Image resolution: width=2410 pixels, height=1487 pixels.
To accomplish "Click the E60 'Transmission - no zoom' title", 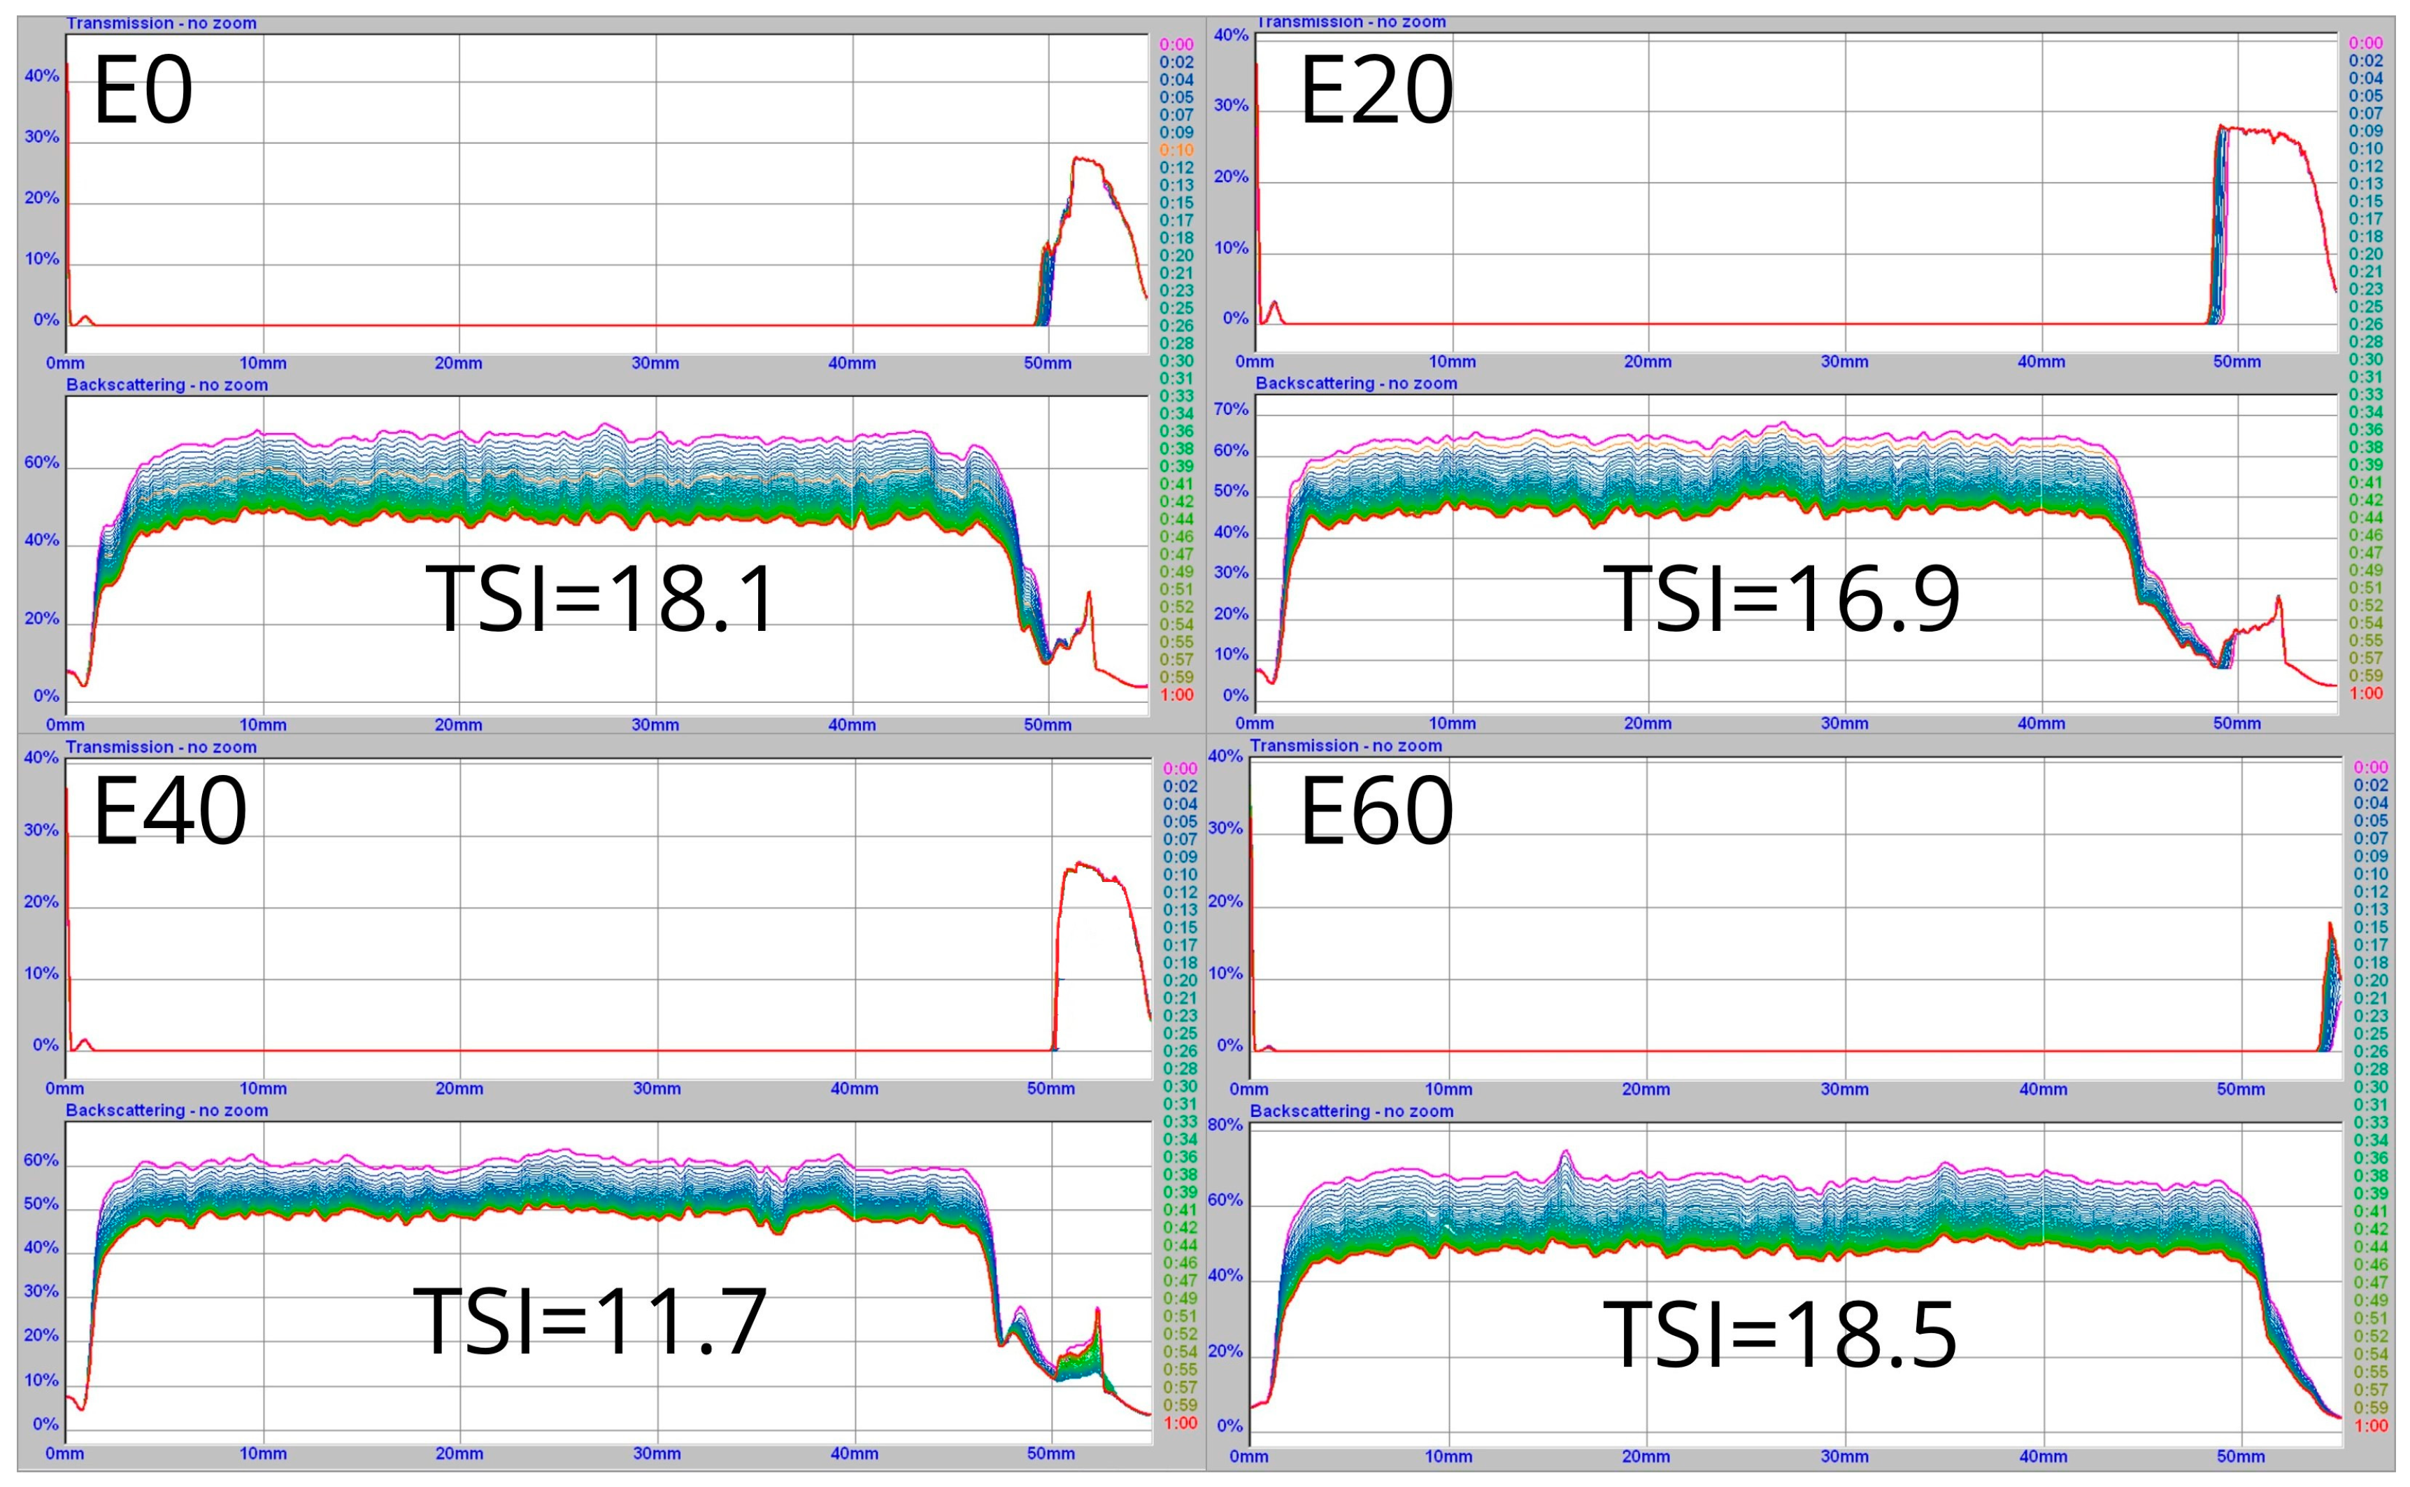I will click(x=1345, y=746).
